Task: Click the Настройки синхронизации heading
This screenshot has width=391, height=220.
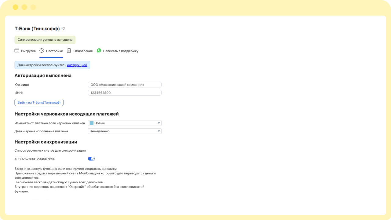Action: pos(46,142)
